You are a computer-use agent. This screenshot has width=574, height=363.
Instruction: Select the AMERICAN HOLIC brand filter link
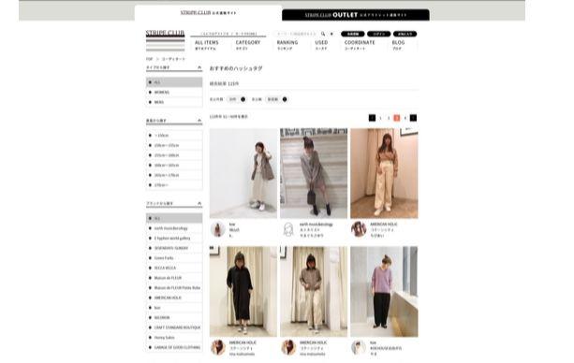click(174, 298)
